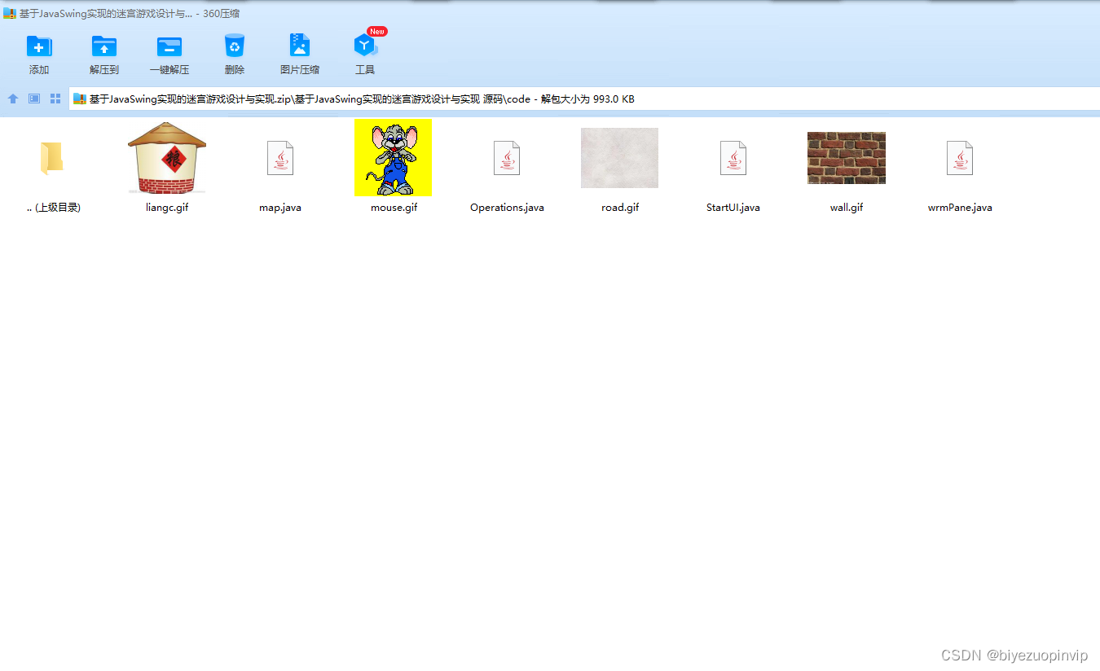The height and width of the screenshot is (671, 1100).
Task: Click the liangc.gif file name label
Action: 167,208
